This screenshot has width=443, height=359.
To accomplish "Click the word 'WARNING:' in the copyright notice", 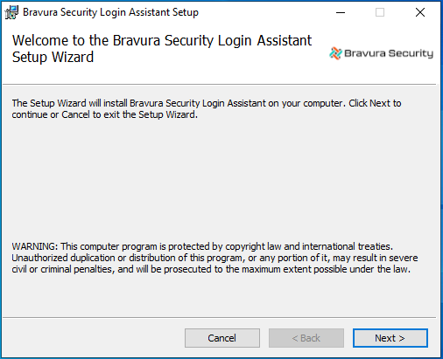I will pos(35,246).
